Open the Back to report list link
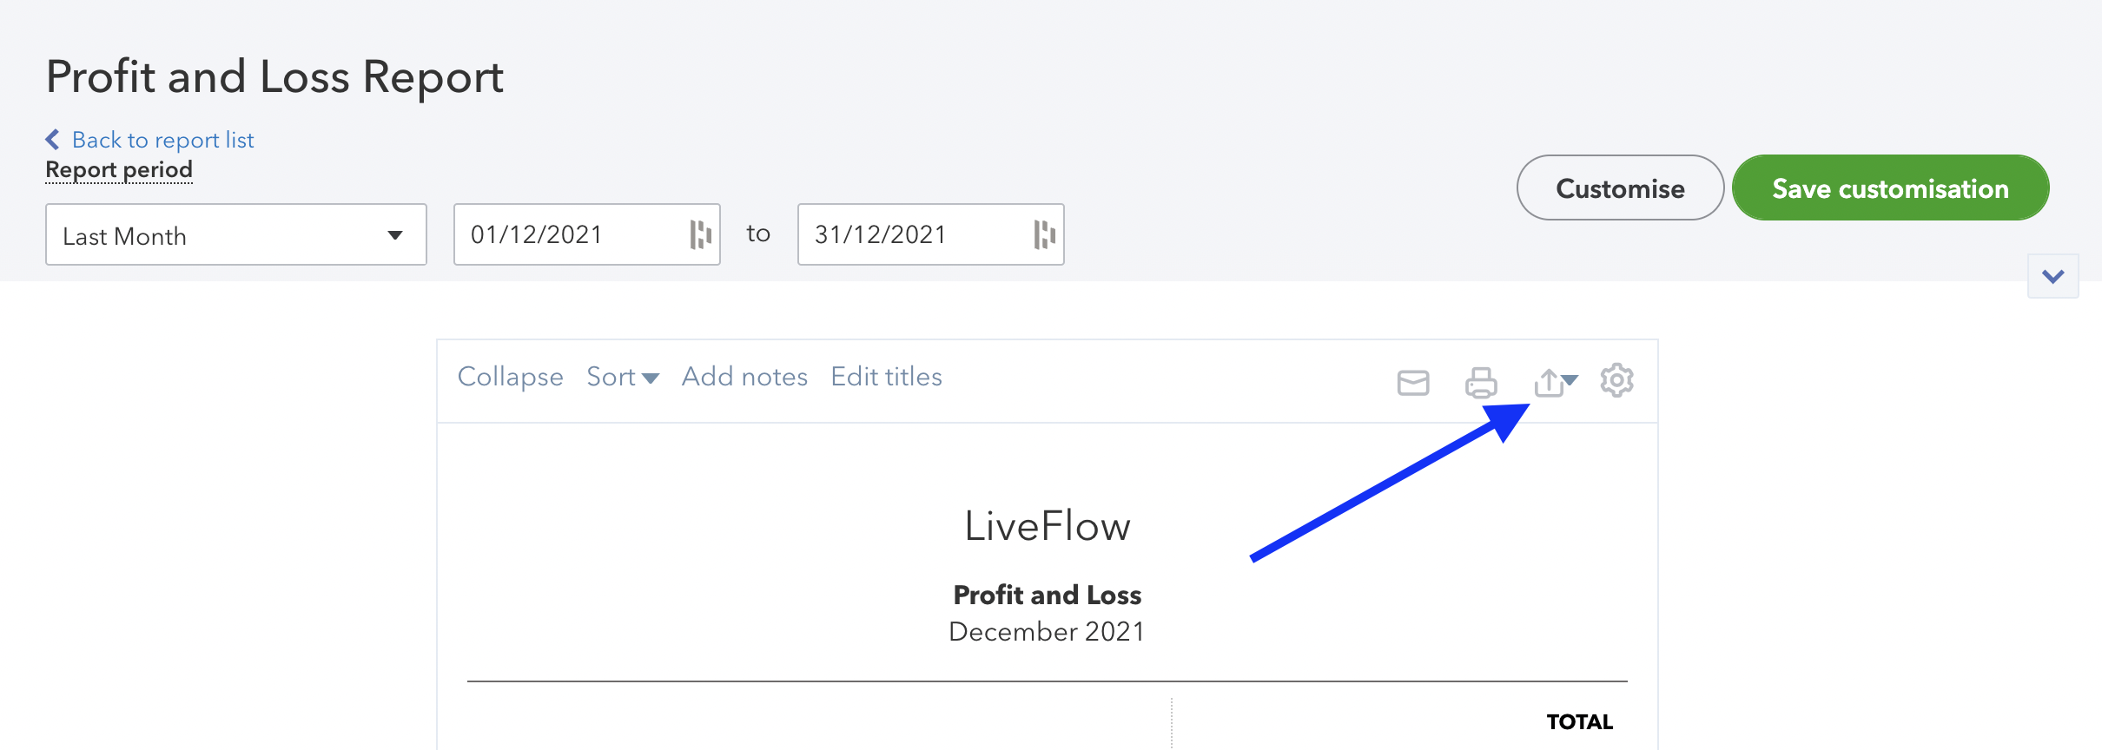Viewport: 2102px width, 750px height. click(162, 139)
